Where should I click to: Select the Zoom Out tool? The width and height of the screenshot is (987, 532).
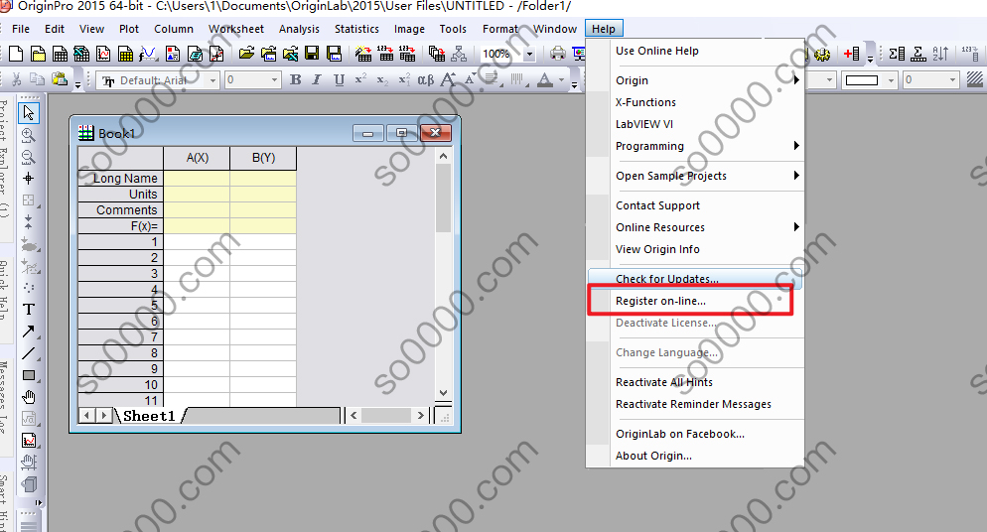pos(29,157)
